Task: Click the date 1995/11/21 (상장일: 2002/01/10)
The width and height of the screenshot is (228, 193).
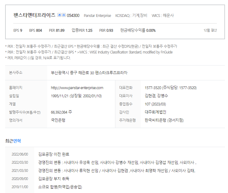Action: (76, 96)
